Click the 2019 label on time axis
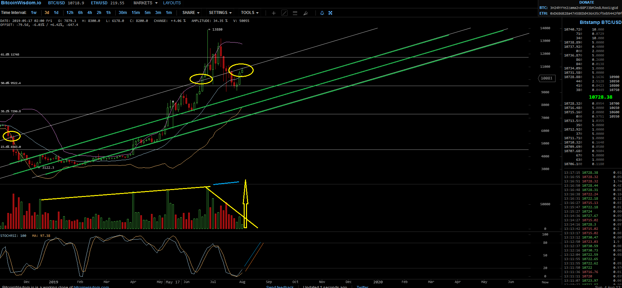Image resolution: width=622 pixels, height=288 pixels. coord(54,282)
